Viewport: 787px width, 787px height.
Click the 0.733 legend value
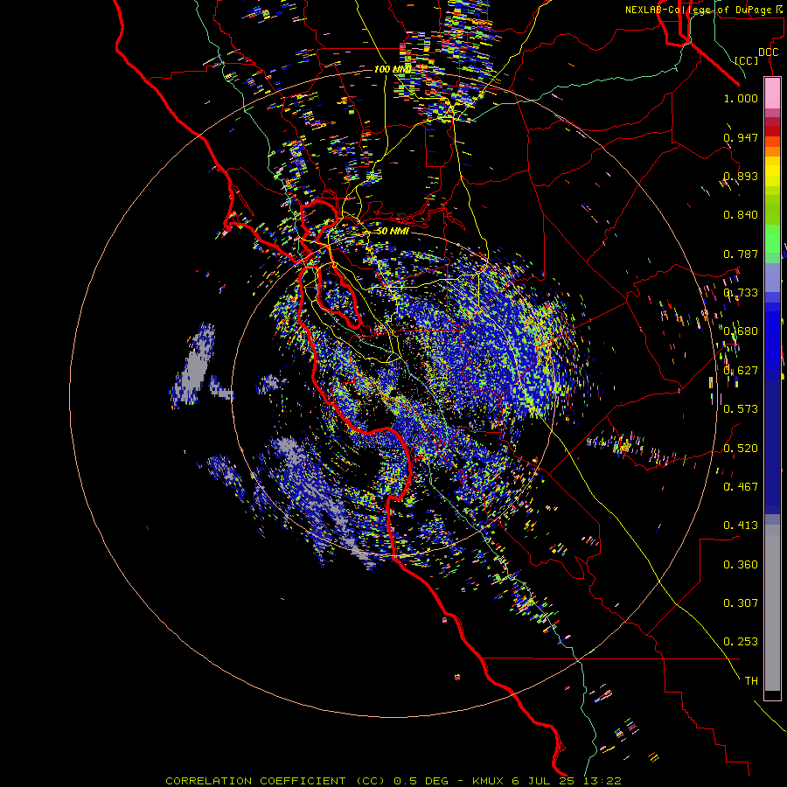741,293
